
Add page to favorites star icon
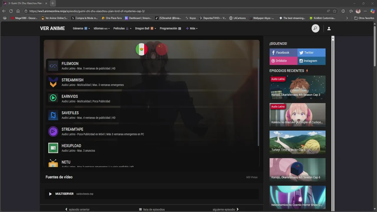335,11
